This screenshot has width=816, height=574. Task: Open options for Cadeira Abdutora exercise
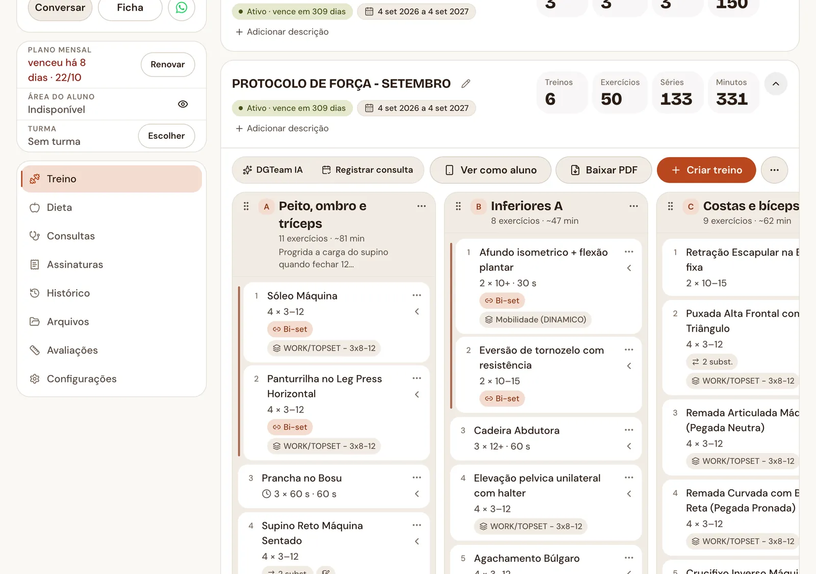(629, 430)
